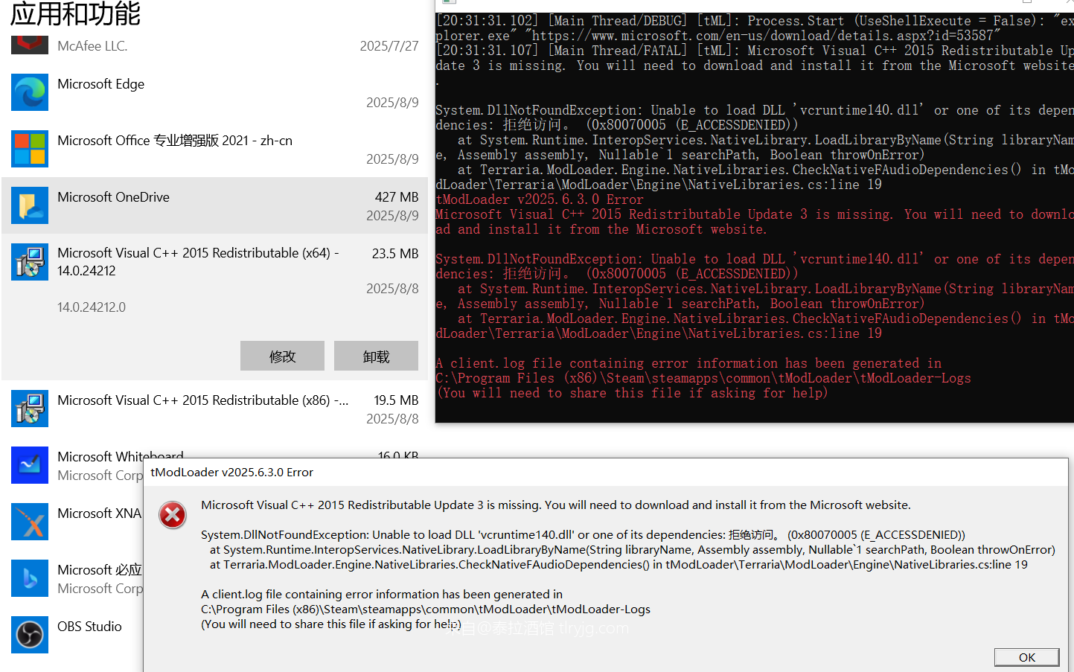Click the red error icon in tModLoader dialog
Viewport: 1074px width, 672px height.
click(173, 515)
